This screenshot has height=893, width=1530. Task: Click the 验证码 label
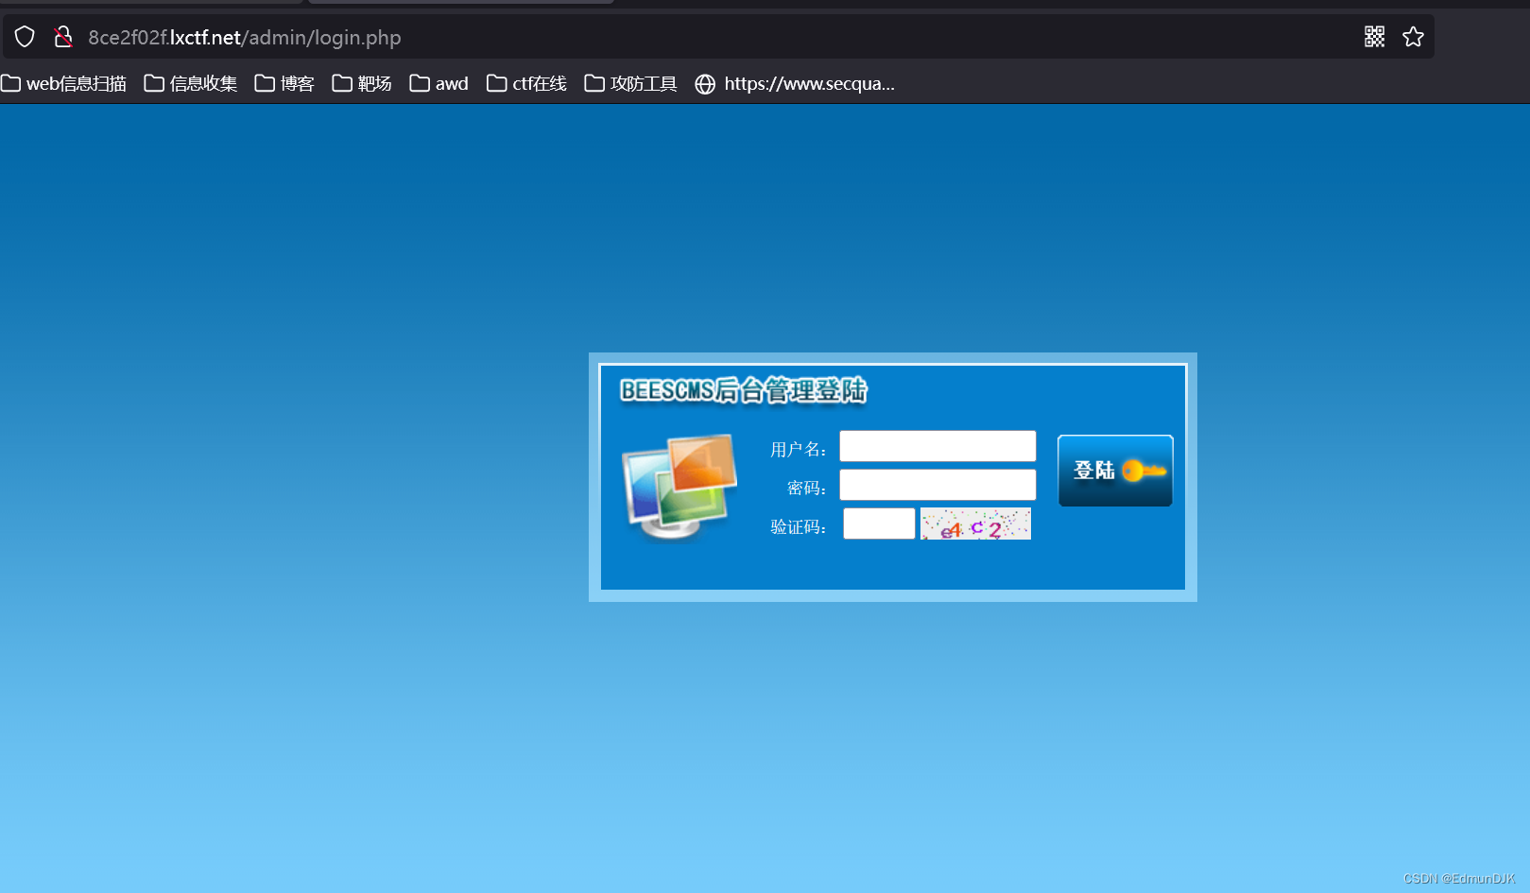[799, 526]
